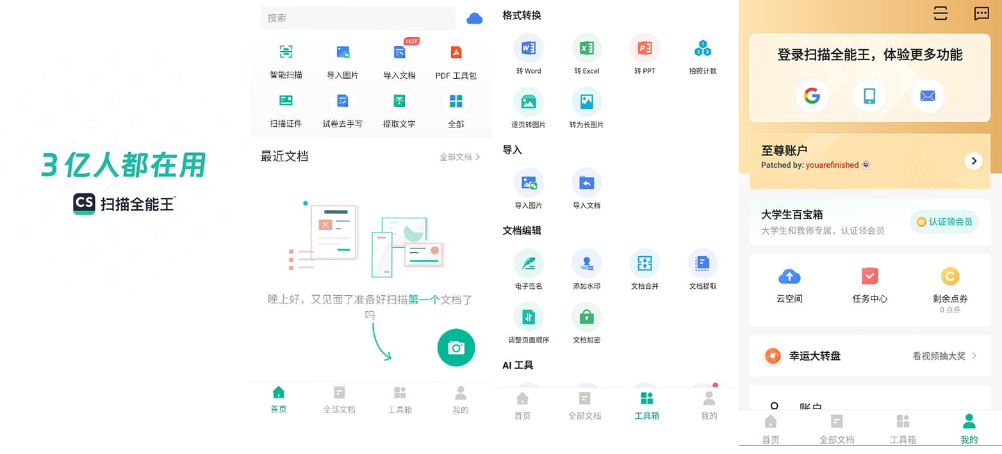The height and width of the screenshot is (454, 1002).
Task: Tap the 认证领会员 button
Action: [944, 222]
